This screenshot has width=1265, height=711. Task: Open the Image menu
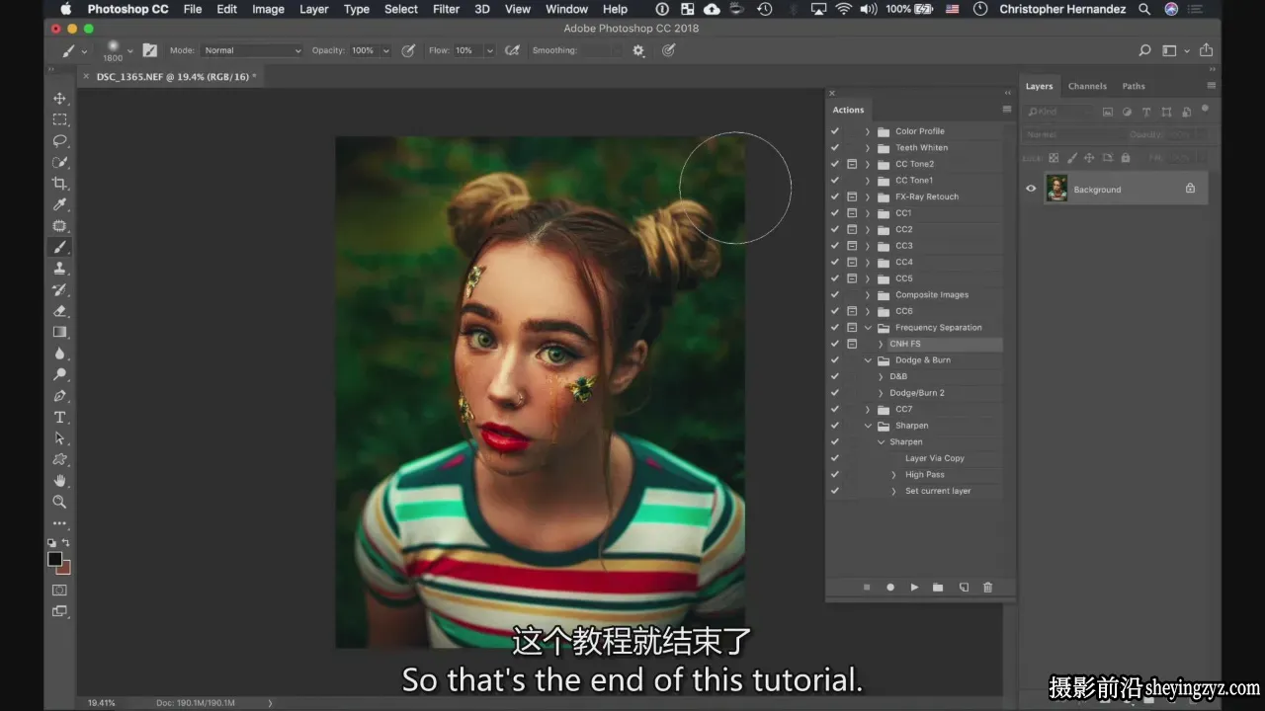(268, 9)
